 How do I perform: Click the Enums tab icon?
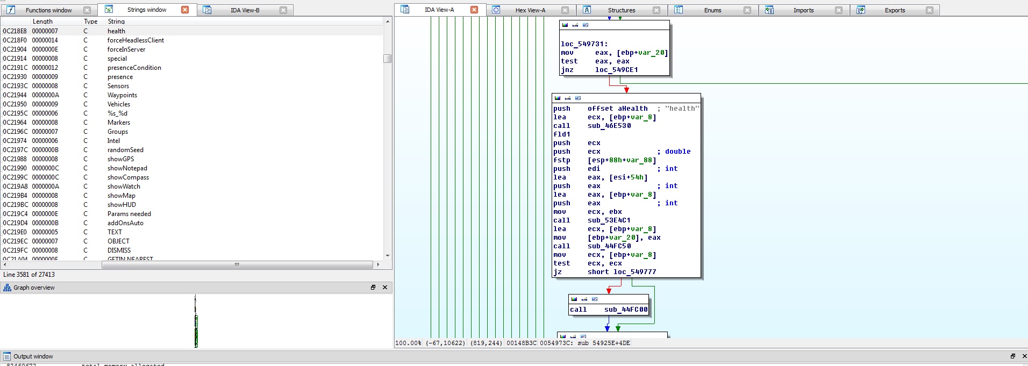pyautogui.click(x=679, y=10)
